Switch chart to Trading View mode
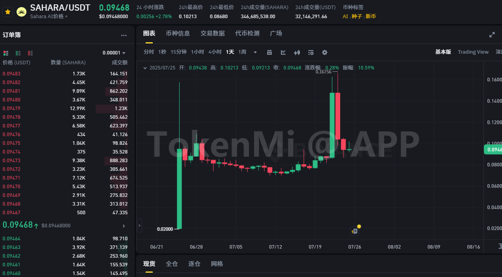Image resolution: width=502 pixels, height=277 pixels. (473, 52)
